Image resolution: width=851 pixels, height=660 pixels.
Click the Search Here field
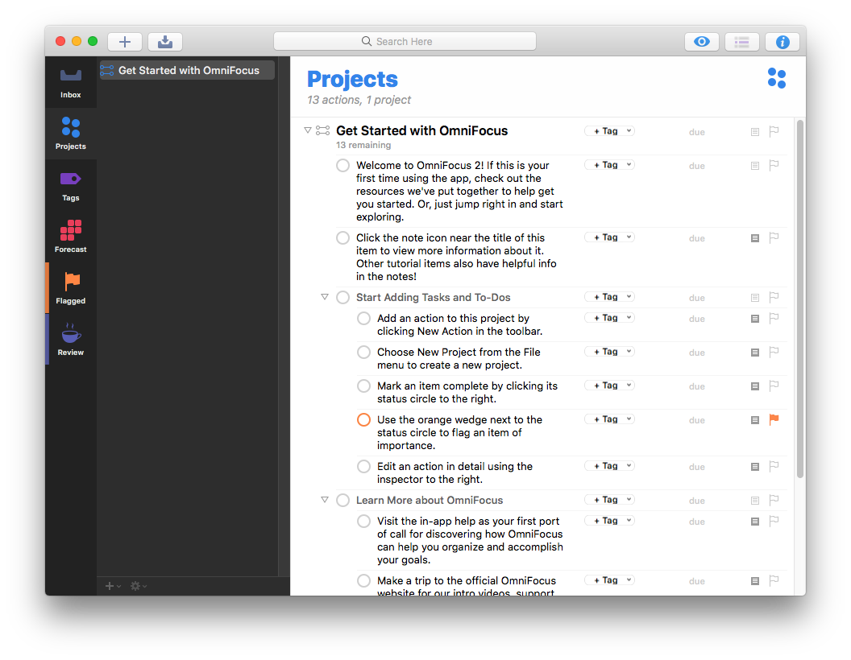[x=405, y=42]
